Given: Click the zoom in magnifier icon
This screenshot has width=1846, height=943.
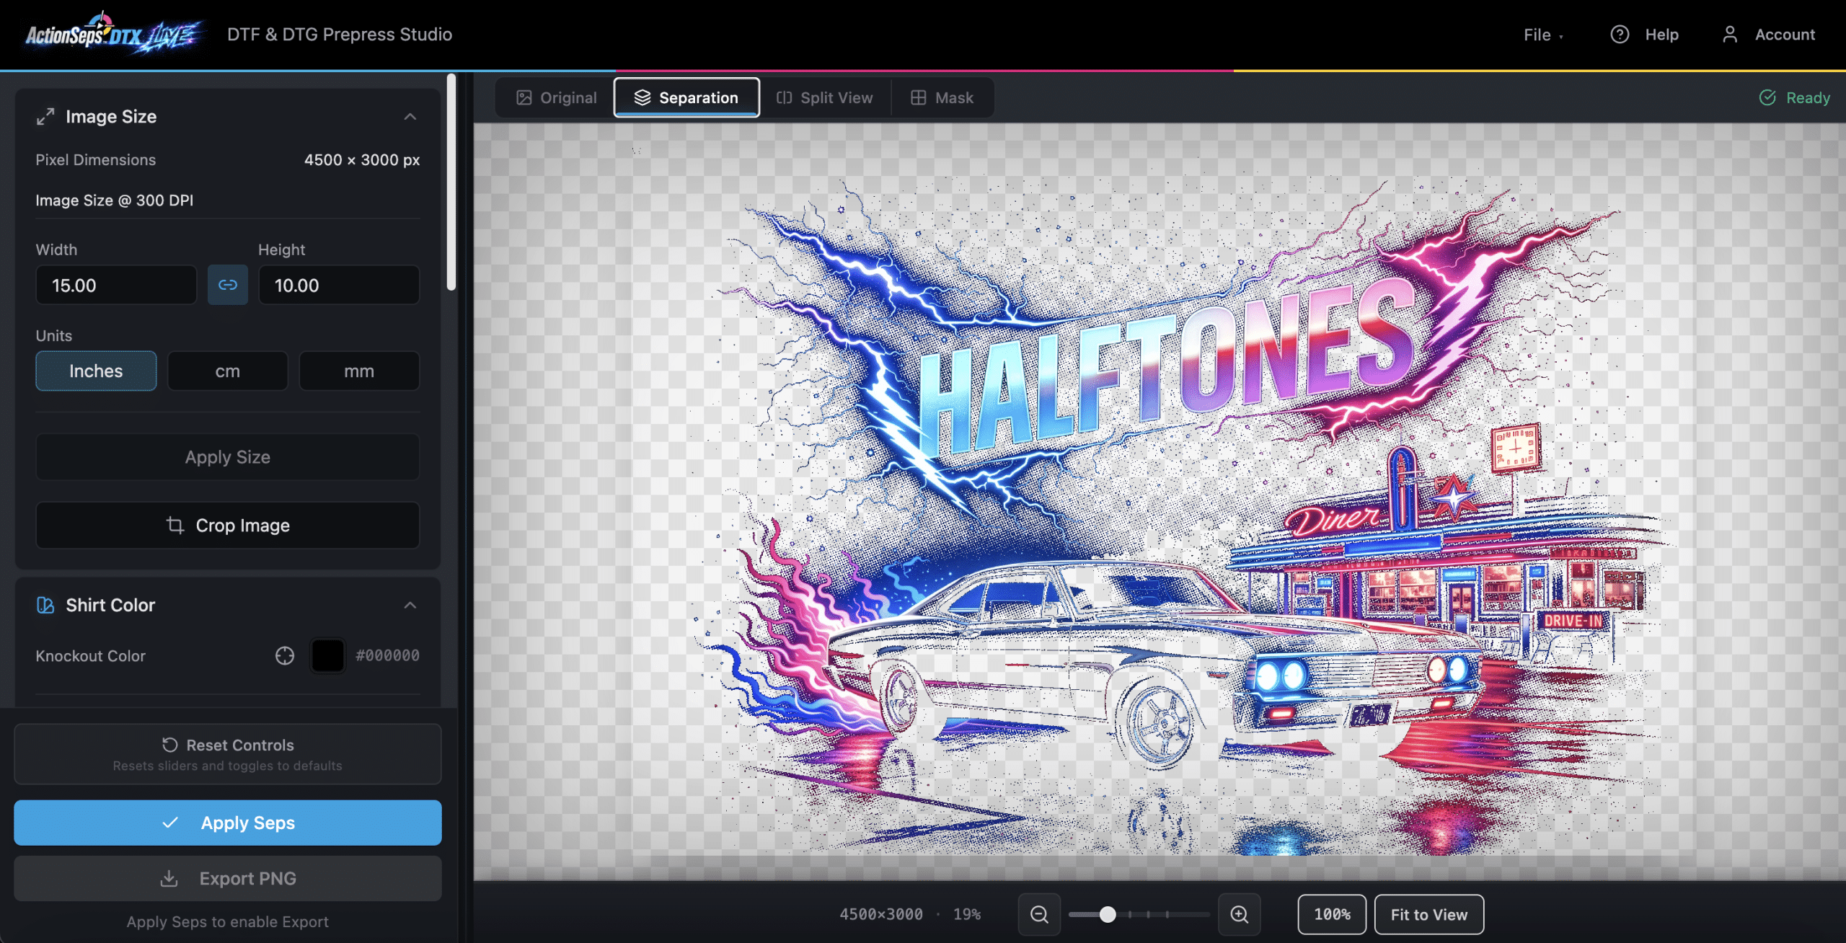Looking at the screenshot, I should (x=1239, y=914).
